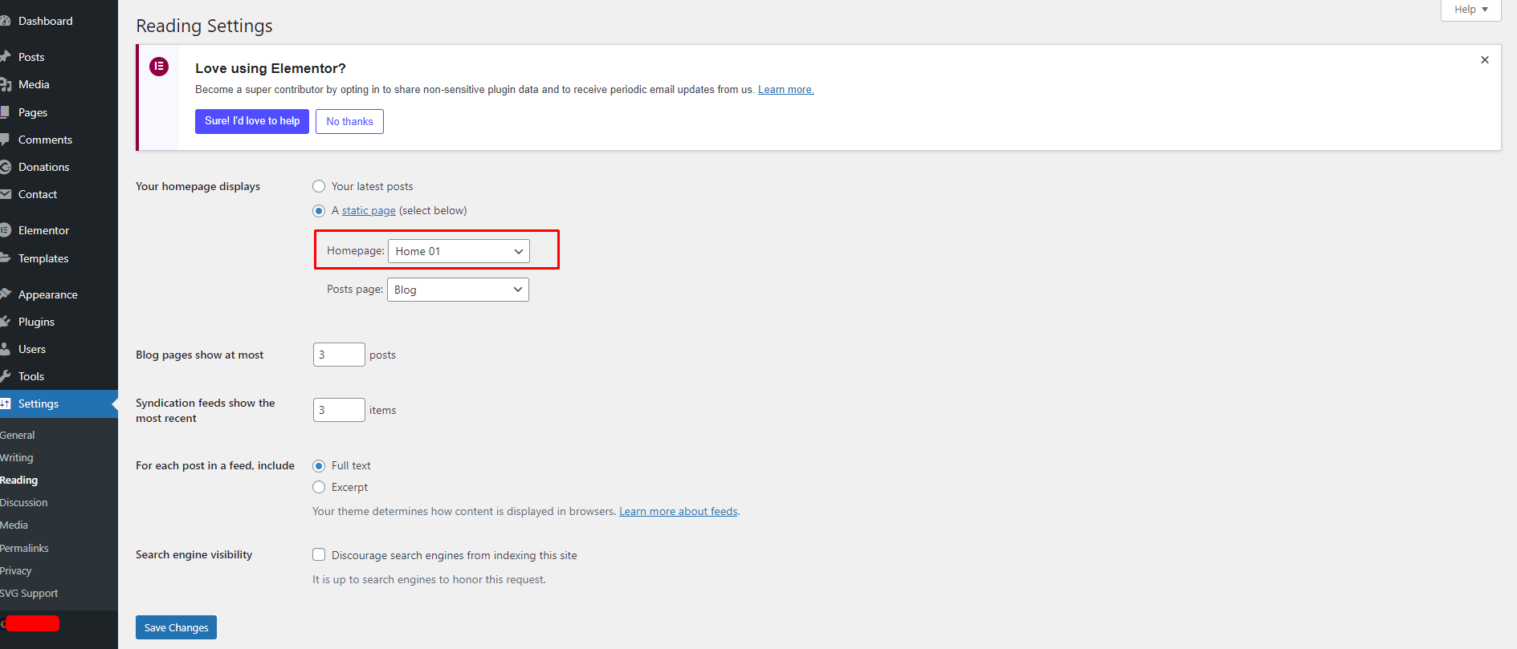
Task: Choose the Excerpt feed option
Action: (319, 487)
